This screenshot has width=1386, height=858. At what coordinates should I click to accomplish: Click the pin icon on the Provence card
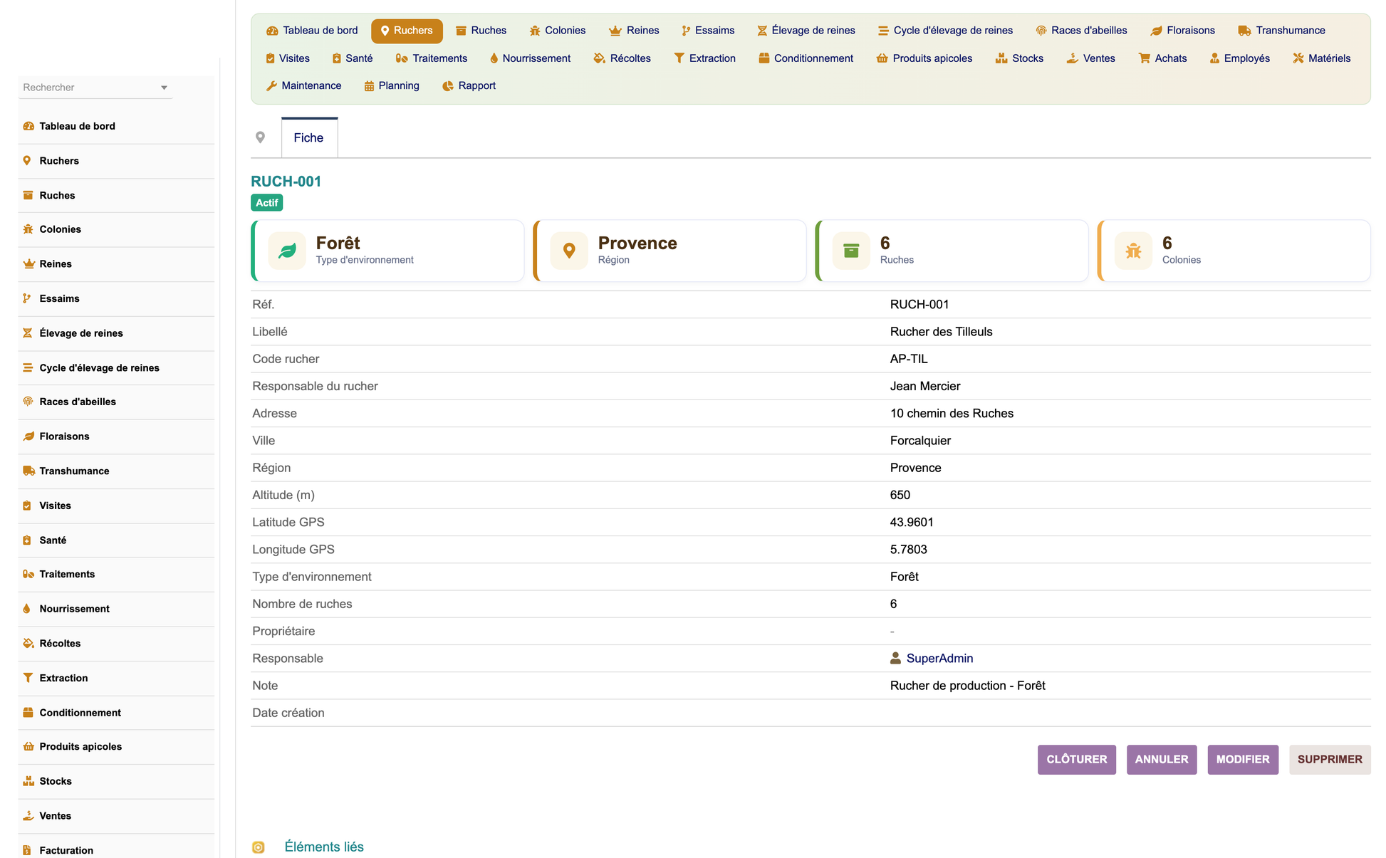(569, 251)
